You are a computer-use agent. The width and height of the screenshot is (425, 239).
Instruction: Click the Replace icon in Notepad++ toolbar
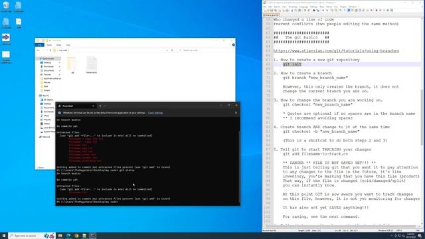click(x=318, y=11)
